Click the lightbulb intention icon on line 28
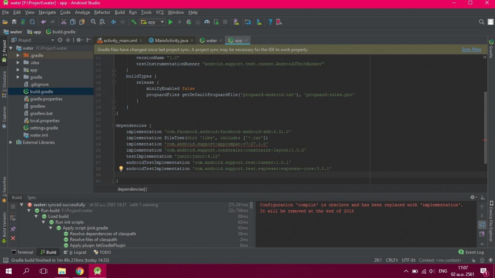Image resolution: width=495 pixels, height=278 pixels. tap(121, 169)
